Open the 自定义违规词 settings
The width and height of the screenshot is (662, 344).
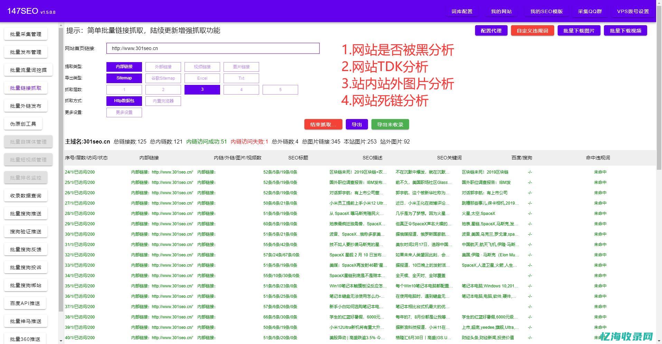532,30
